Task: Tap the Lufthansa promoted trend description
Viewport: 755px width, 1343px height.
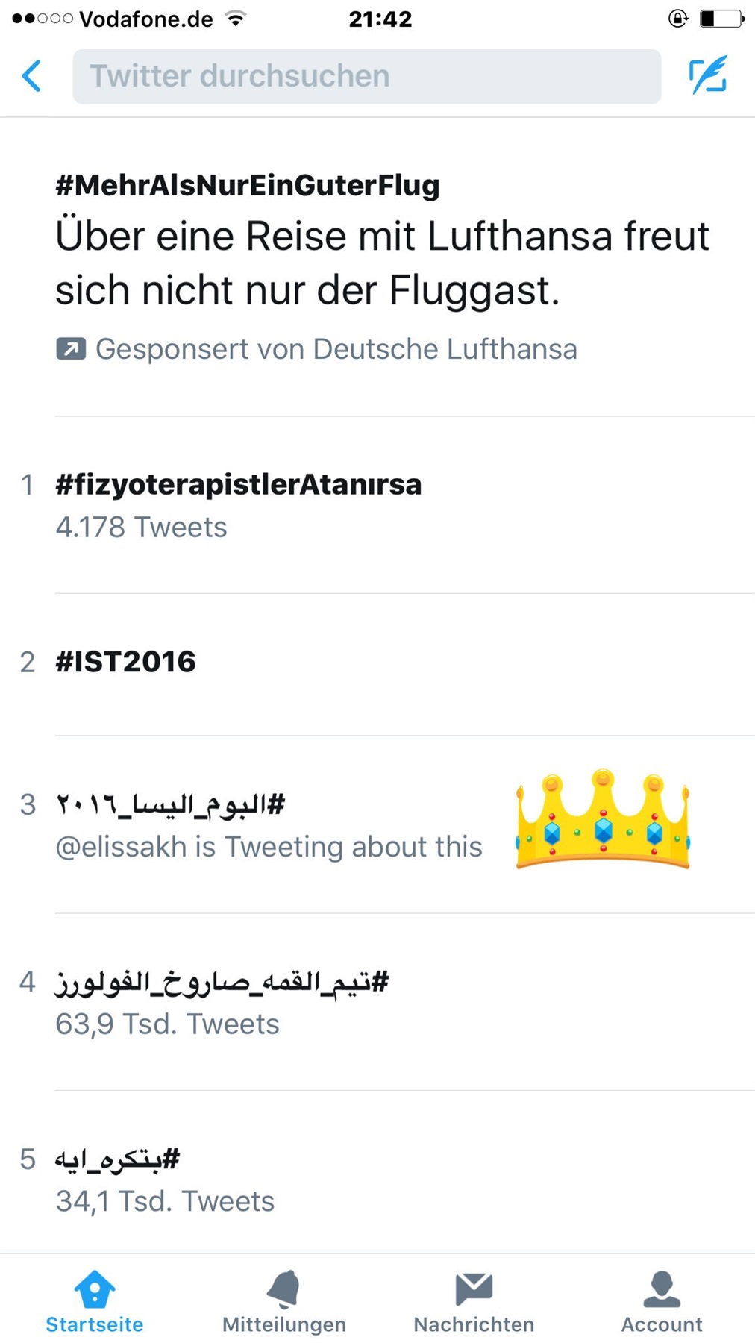Action: point(382,263)
